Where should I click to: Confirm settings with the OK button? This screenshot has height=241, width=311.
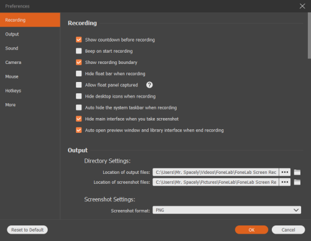[251, 230]
